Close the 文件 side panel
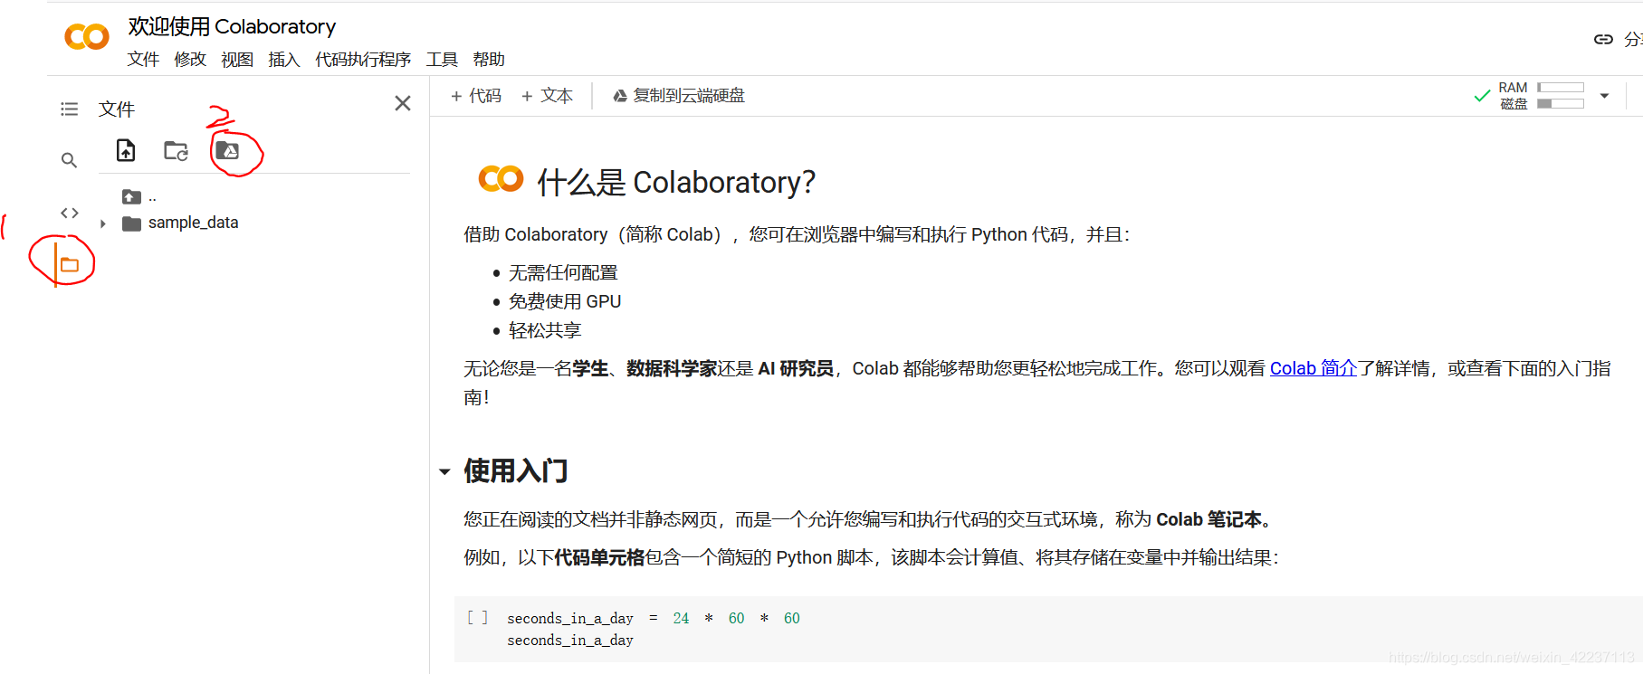This screenshot has width=1643, height=674. pyautogui.click(x=403, y=103)
